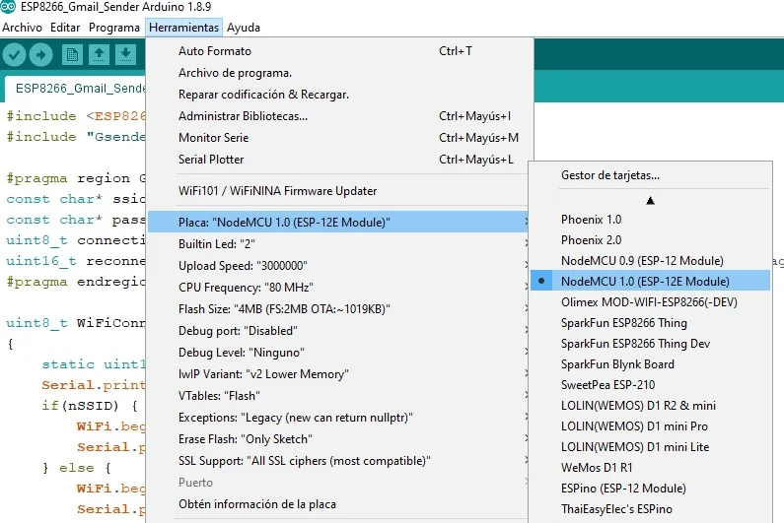Switch to ESP8266_Gmail_Sender sketch tab
This screenshot has width=784, height=523.
(76, 89)
